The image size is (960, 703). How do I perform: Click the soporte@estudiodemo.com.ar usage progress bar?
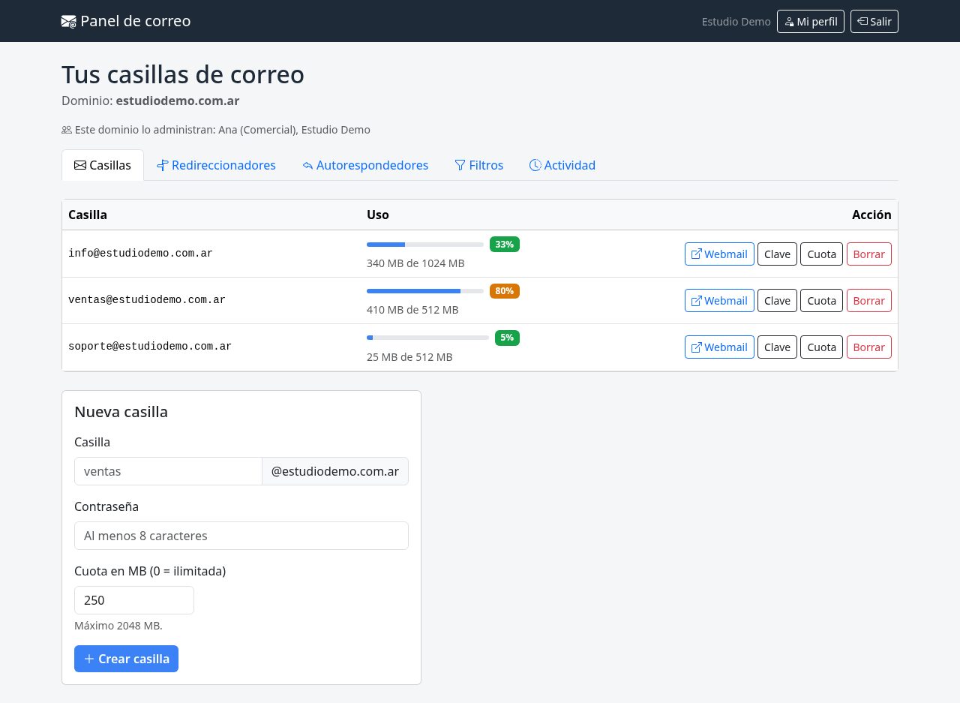tap(427, 338)
